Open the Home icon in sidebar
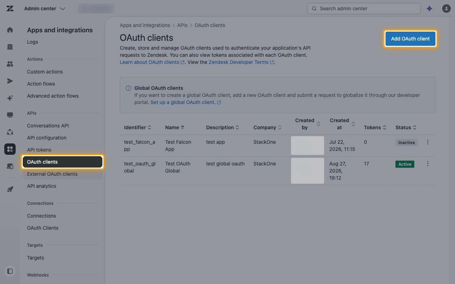The height and width of the screenshot is (284, 455). coord(10,30)
